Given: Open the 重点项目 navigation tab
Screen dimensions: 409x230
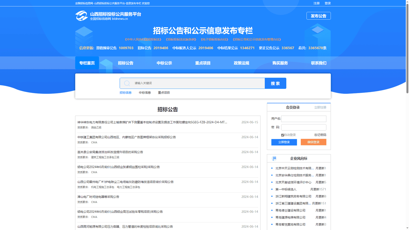Looking at the screenshot, I should tap(203, 63).
